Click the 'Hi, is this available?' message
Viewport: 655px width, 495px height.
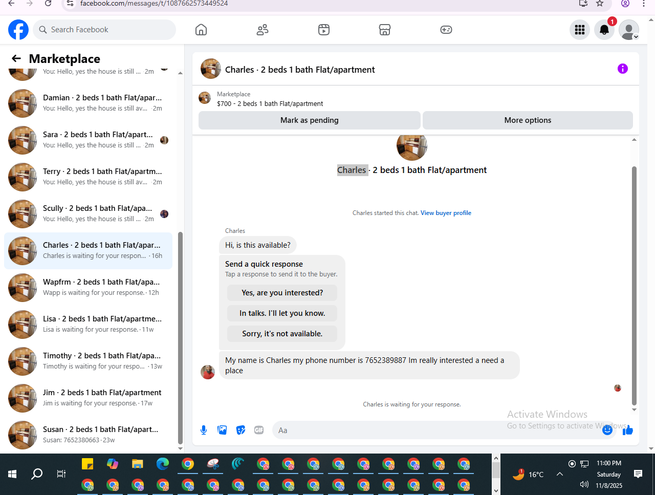[x=258, y=245]
